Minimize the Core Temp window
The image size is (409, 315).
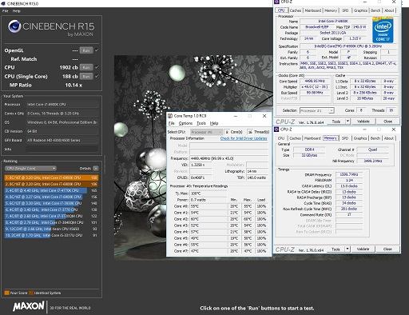coord(236,116)
